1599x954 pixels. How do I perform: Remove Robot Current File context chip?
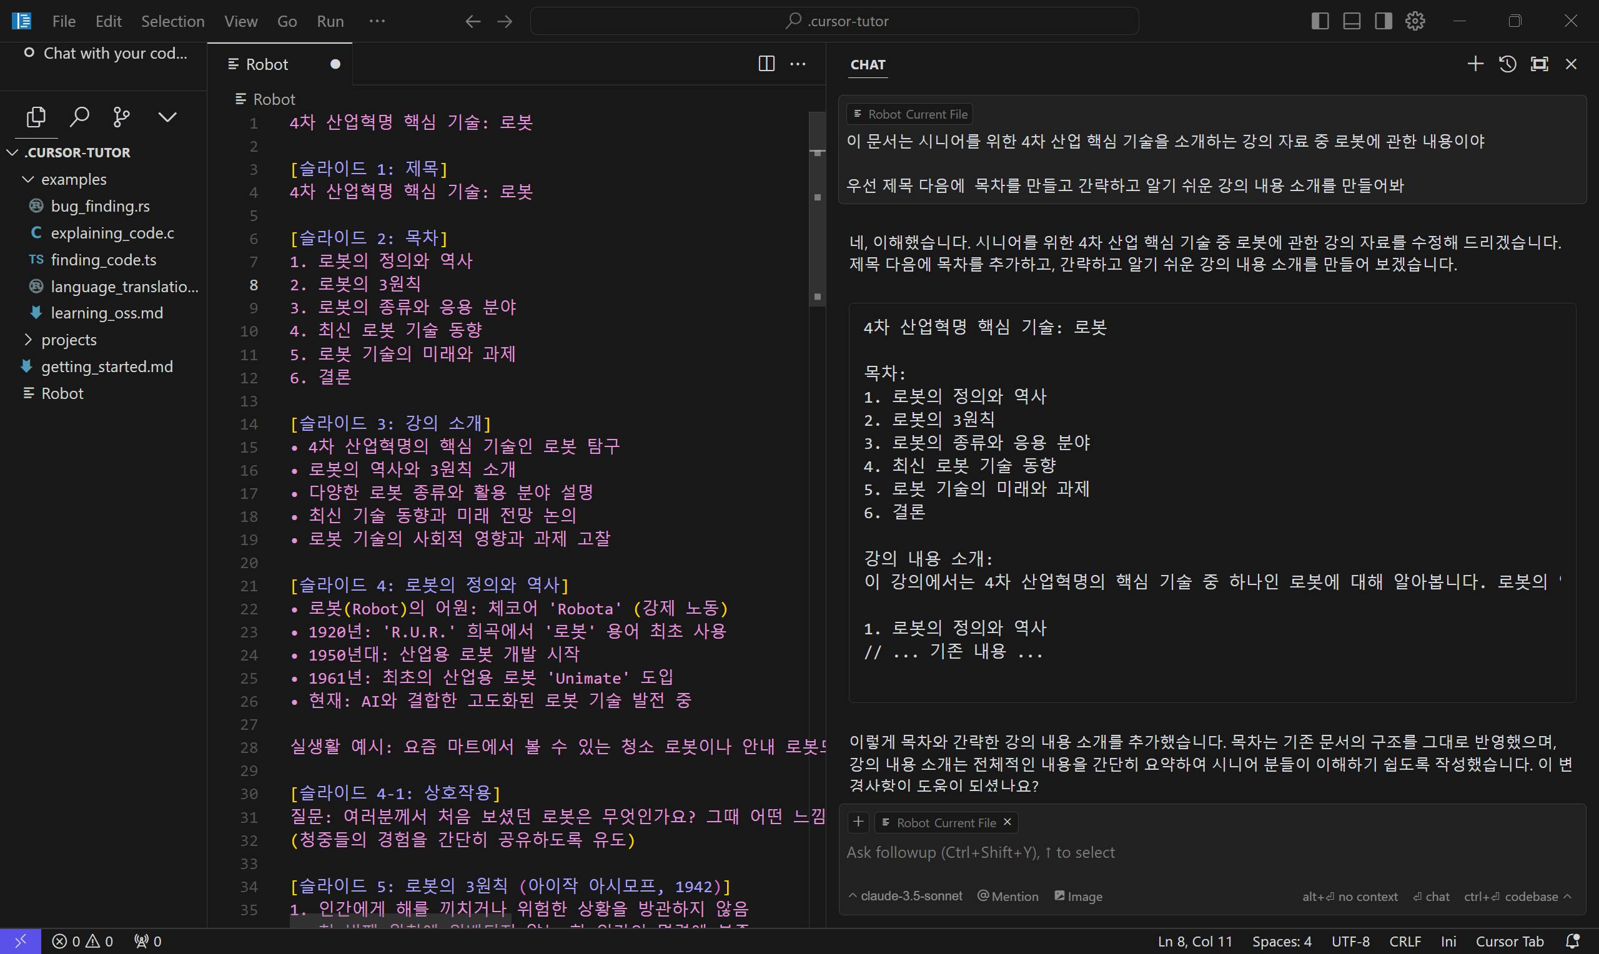coord(1007,822)
